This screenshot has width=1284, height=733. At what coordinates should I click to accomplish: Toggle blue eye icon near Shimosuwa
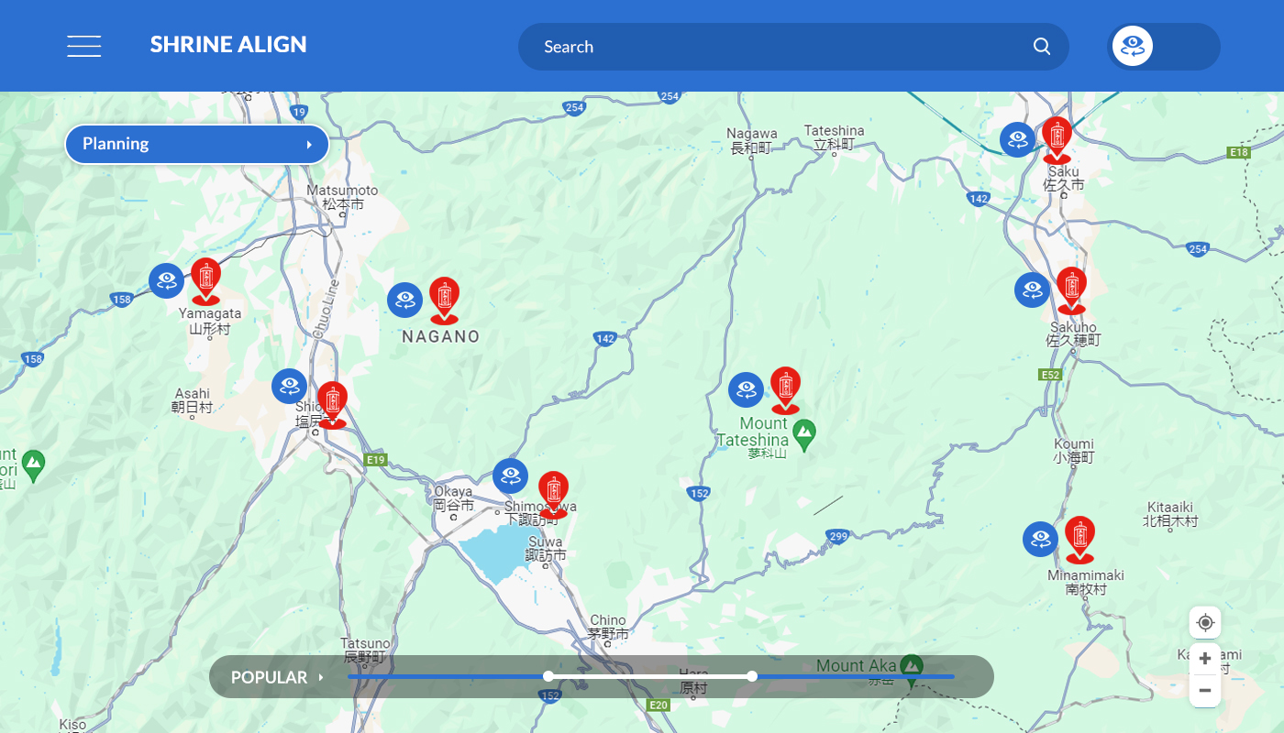511,476
